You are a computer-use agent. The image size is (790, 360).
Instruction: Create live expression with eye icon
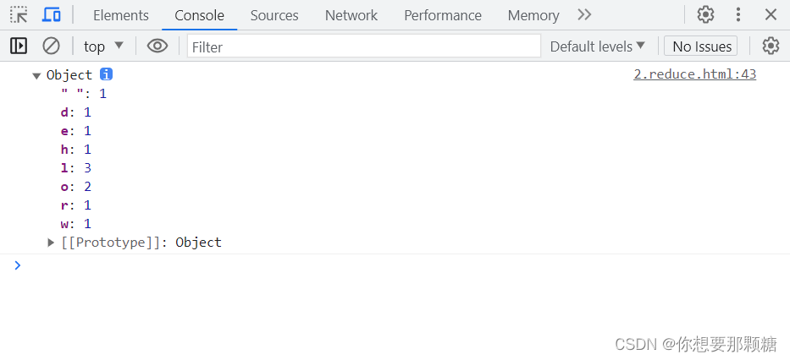click(x=157, y=46)
